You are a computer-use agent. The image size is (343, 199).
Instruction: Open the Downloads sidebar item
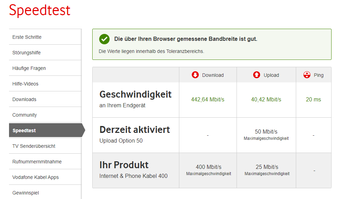point(24,99)
